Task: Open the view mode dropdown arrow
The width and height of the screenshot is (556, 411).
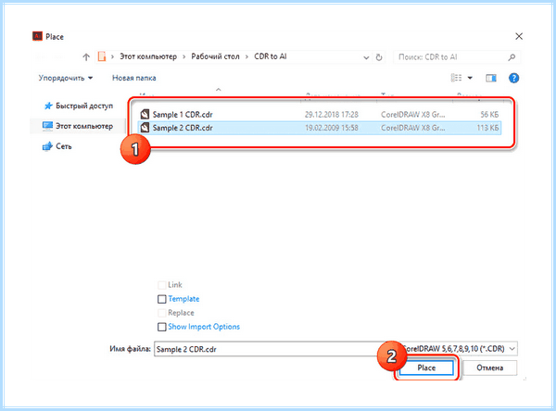Action: [470, 78]
